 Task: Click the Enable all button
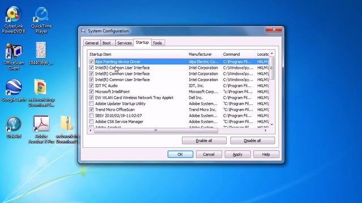coord(204,140)
